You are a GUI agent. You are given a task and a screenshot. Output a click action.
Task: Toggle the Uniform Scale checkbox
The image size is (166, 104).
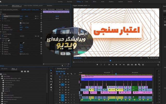(x=20, y=23)
